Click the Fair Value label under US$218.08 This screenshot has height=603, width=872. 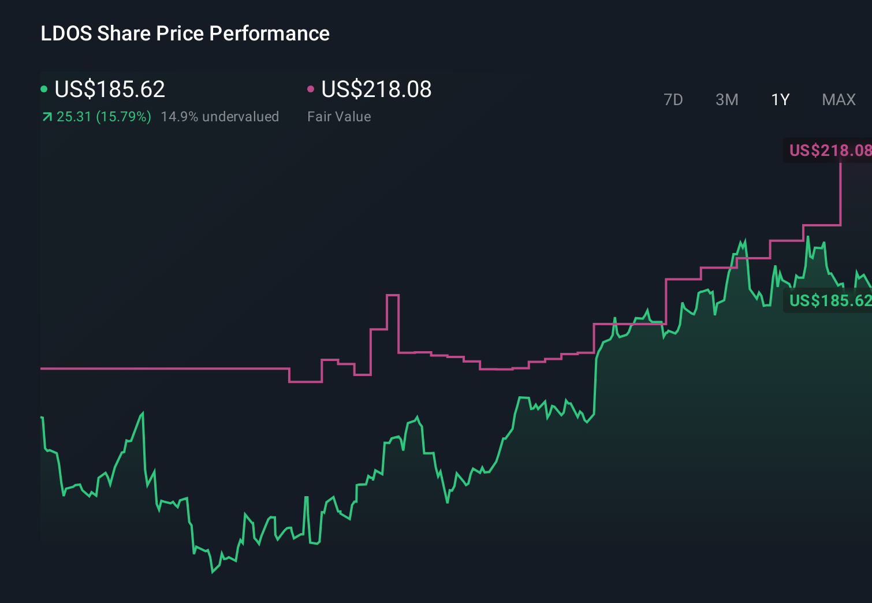[340, 117]
